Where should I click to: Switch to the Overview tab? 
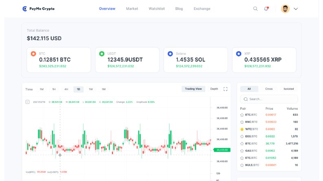pyautogui.click(x=107, y=9)
